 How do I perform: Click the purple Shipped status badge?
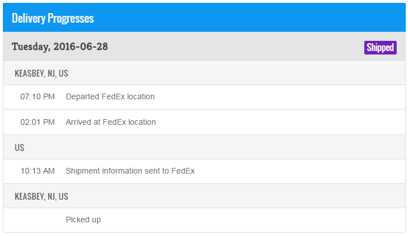click(380, 48)
